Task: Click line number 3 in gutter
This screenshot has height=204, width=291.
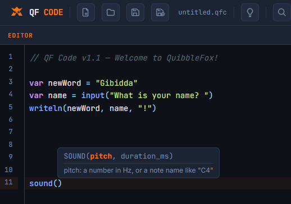Action: (11, 82)
